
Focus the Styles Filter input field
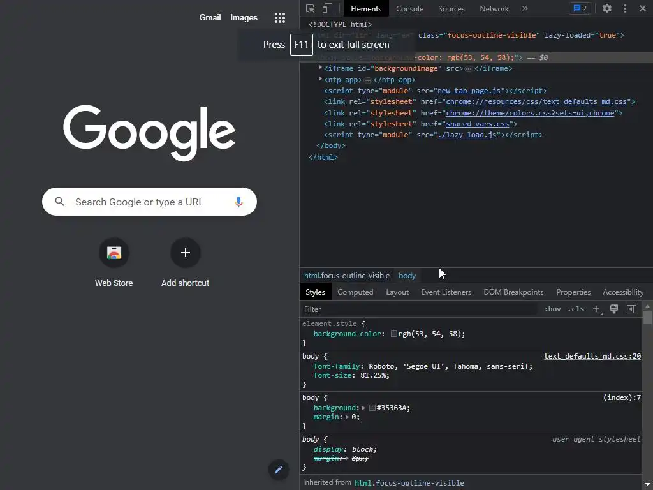418,309
